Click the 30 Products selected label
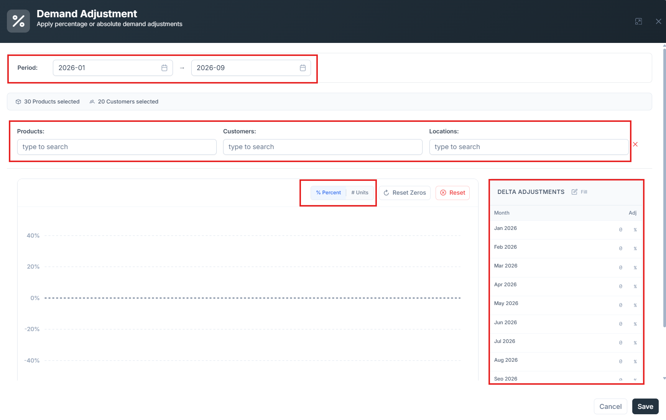Image resolution: width=666 pixels, height=420 pixels. tap(52, 102)
